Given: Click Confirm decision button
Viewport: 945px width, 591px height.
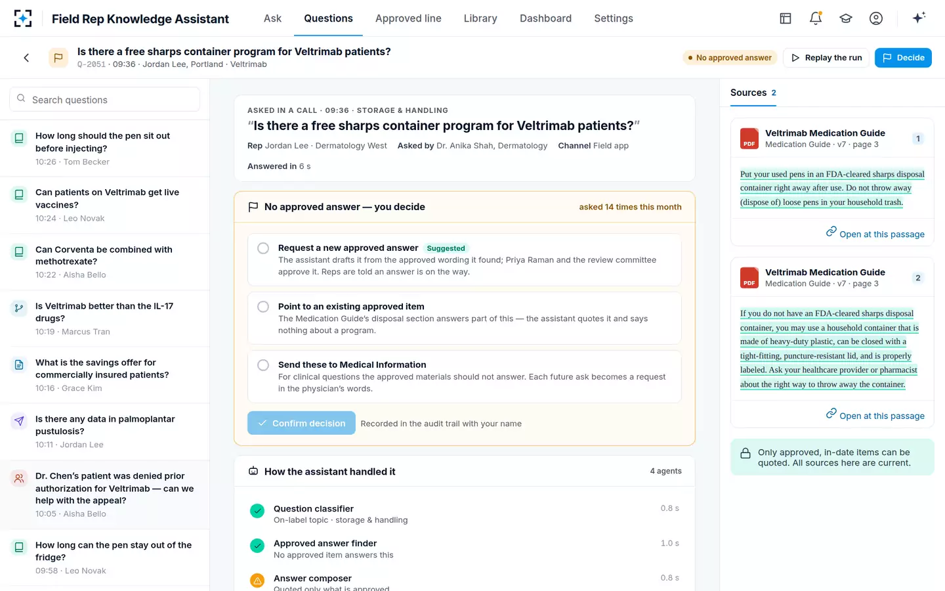Looking at the screenshot, I should coord(301,423).
